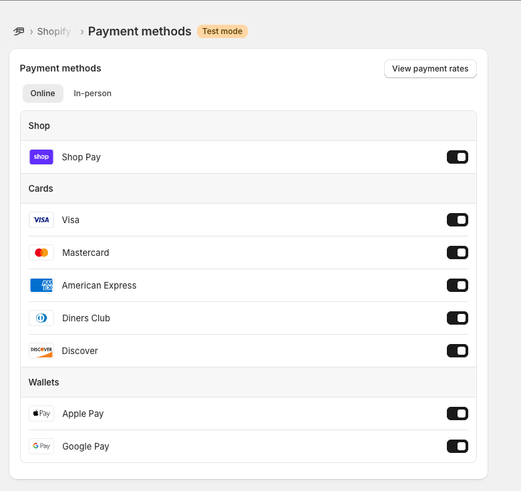Screen dimensions: 521x491
Task: Click the Shop Pay logo icon
Action: click(41, 157)
